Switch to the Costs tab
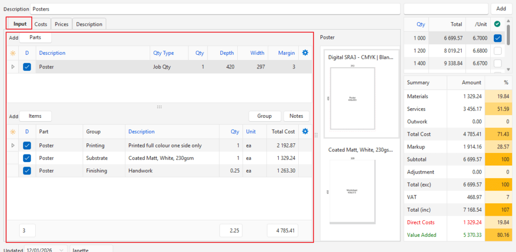Image resolution: width=516 pixels, height=252 pixels. click(41, 24)
